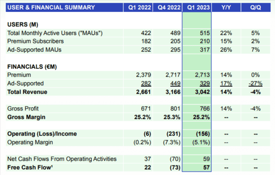Click Gross Profit value 766
The image size is (275, 175).
click(205, 108)
